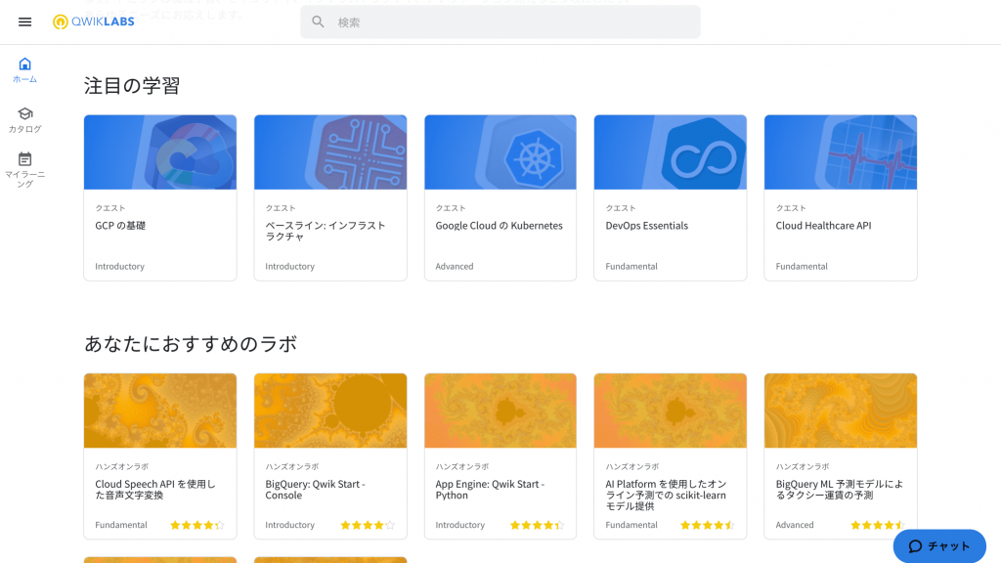Open カタログ in the sidebar

(24, 120)
